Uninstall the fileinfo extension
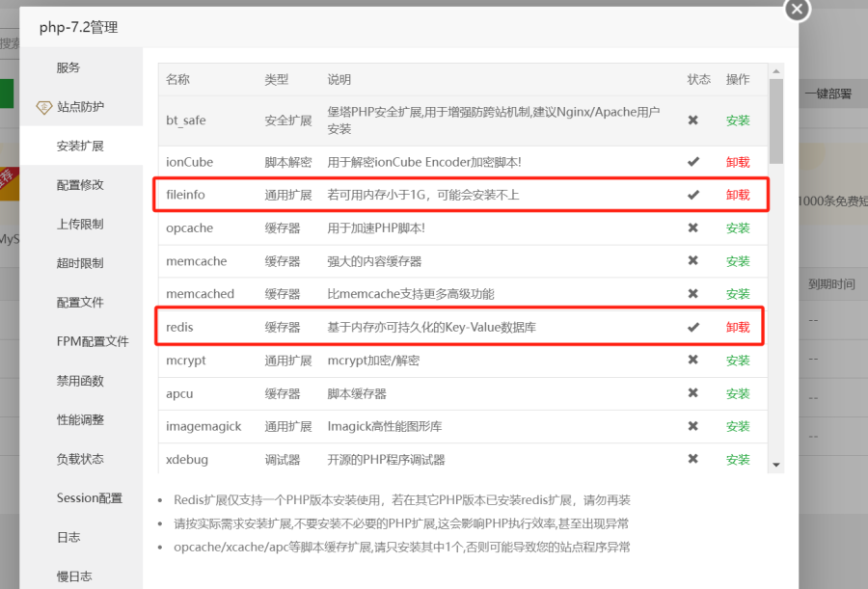Image resolution: width=868 pixels, height=589 pixels. pos(737,194)
